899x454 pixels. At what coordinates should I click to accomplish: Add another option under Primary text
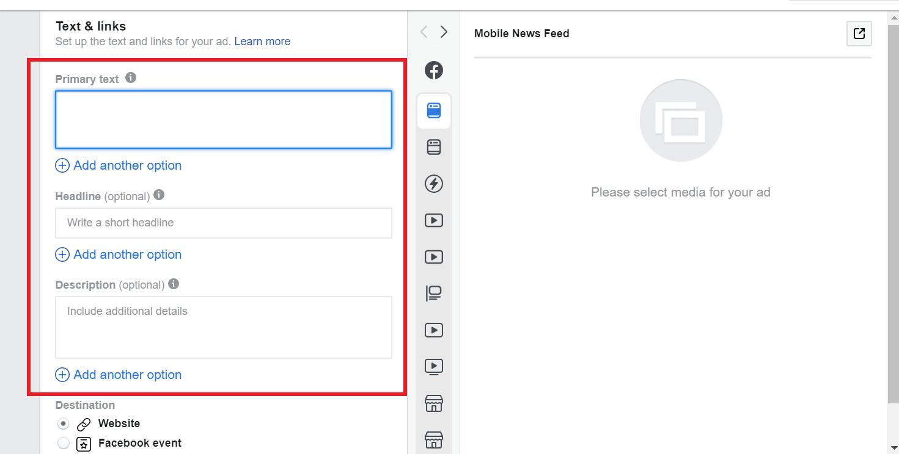click(119, 165)
